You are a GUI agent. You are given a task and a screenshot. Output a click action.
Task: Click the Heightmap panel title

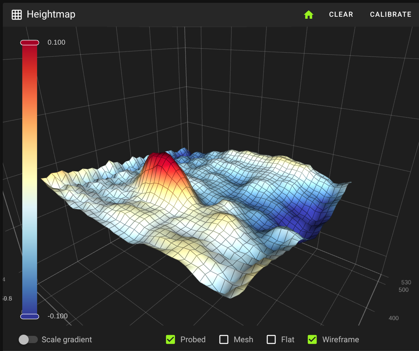pos(51,14)
